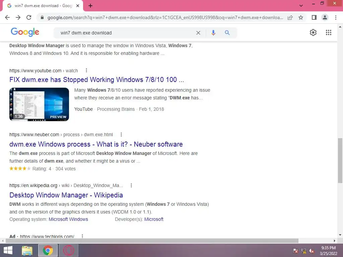
Task: Open about-this-result for Wikipedia entry
Action: pos(131,185)
